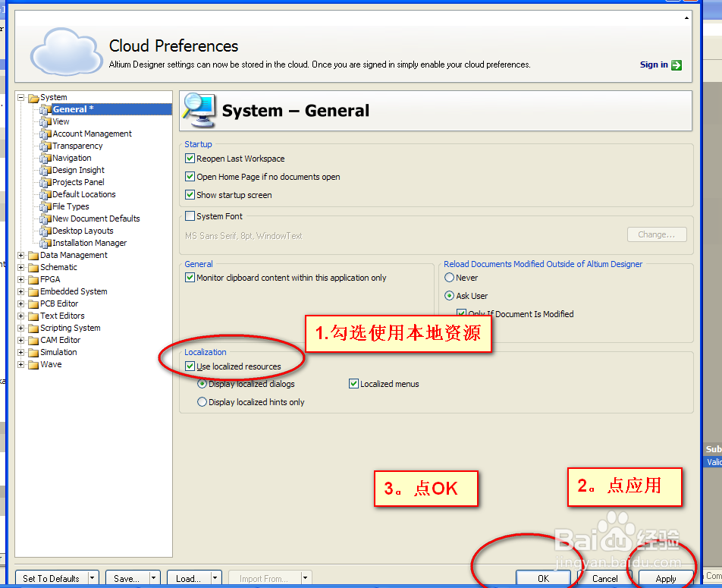722x588 pixels.
Task: Select Display localized hints only option
Action: (x=202, y=402)
